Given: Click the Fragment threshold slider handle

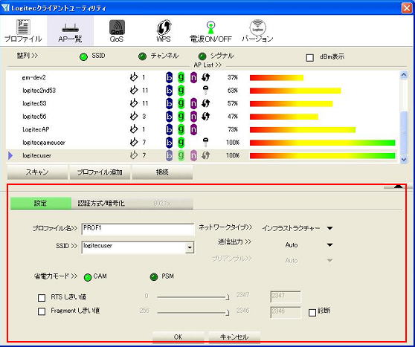Looking at the screenshot, I should click(x=227, y=313).
